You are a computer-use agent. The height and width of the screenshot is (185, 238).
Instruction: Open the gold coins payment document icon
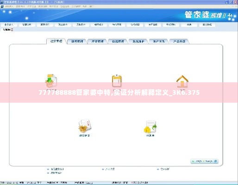(150, 127)
